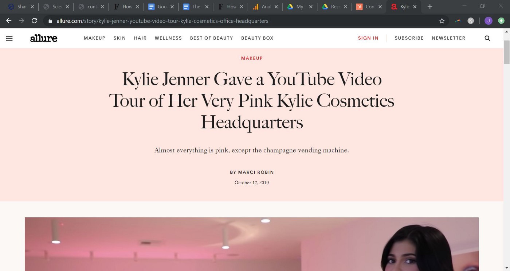Click the October 12, 2019 date
This screenshot has width=510, height=271.
click(252, 182)
